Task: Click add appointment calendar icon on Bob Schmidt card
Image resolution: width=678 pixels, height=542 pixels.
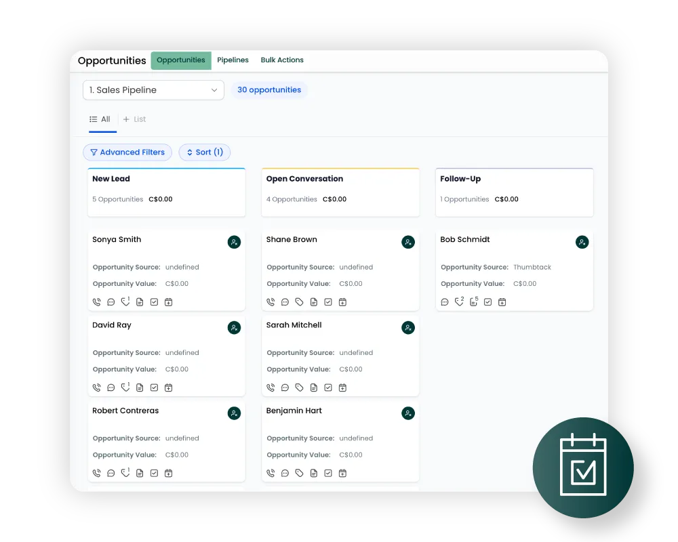Action: (502, 301)
